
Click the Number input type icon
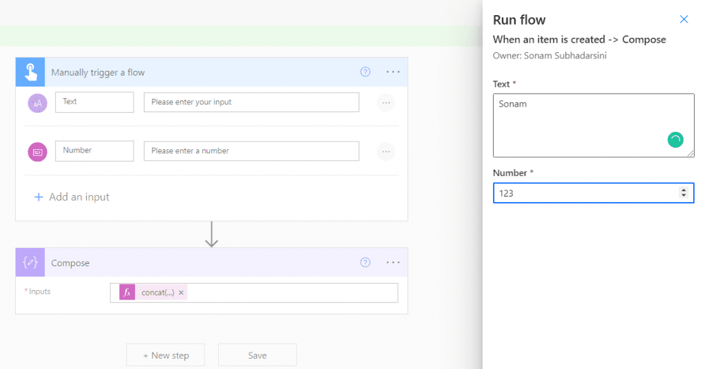click(38, 152)
